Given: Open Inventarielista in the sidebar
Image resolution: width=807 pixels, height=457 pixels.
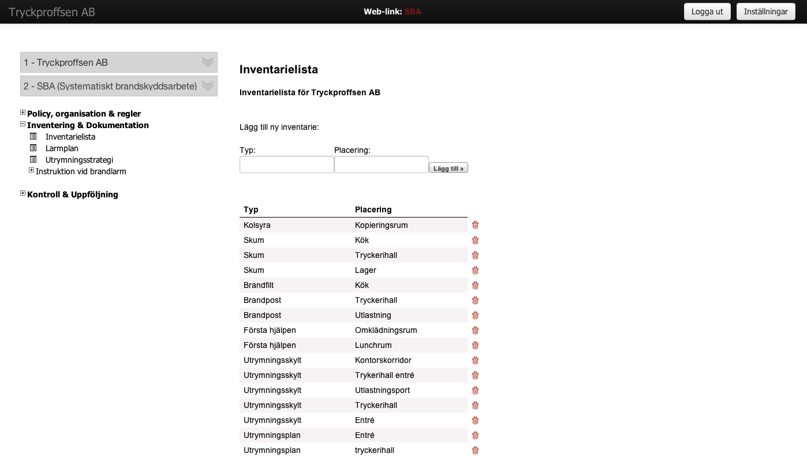Looking at the screenshot, I should click(x=70, y=137).
